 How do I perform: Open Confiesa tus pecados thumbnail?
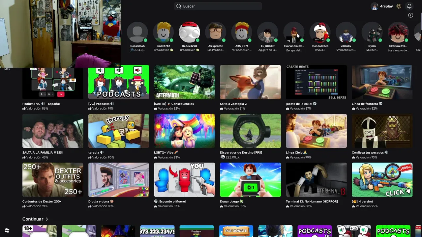point(382,131)
